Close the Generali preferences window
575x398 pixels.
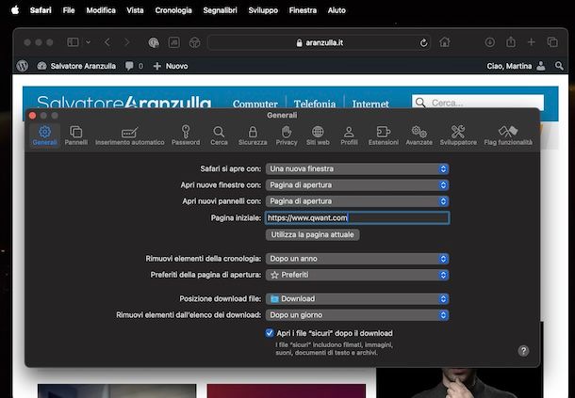coord(32,116)
